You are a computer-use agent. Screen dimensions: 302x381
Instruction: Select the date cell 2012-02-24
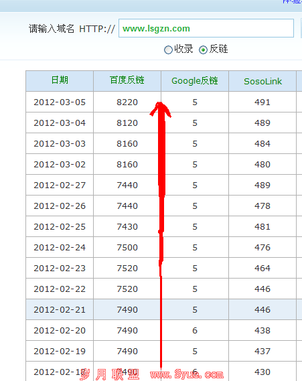point(60,247)
